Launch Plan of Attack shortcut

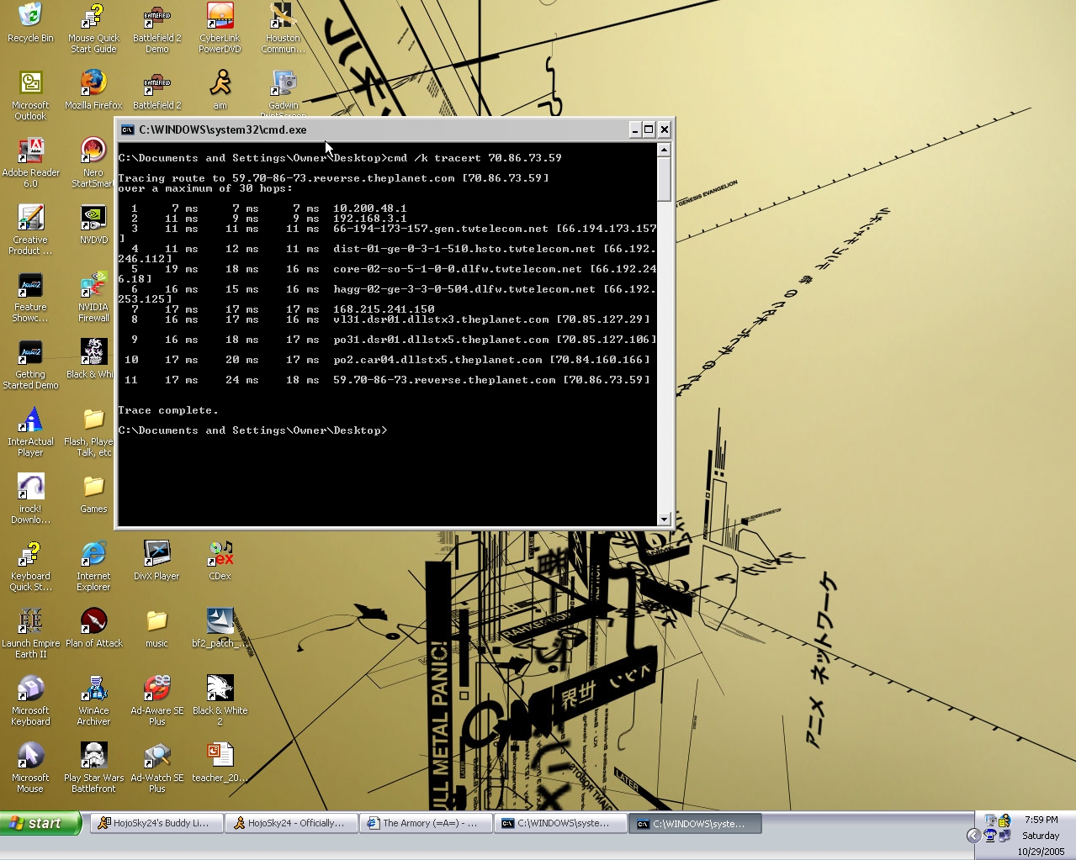93,622
